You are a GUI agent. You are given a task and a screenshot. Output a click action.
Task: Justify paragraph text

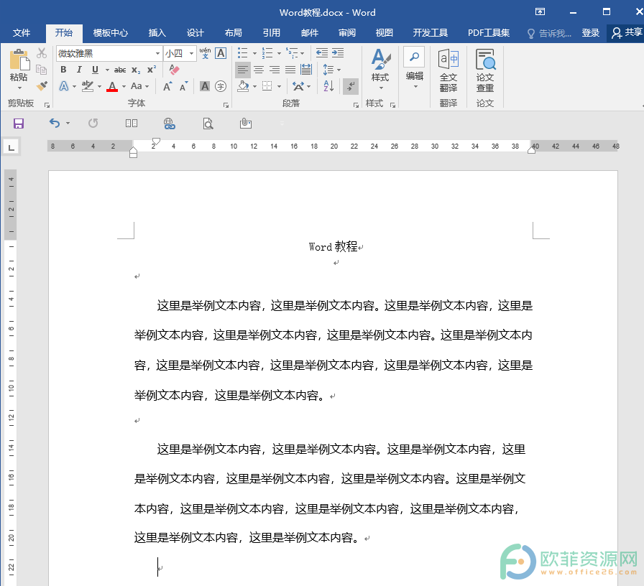pyautogui.click(x=290, y=70)
